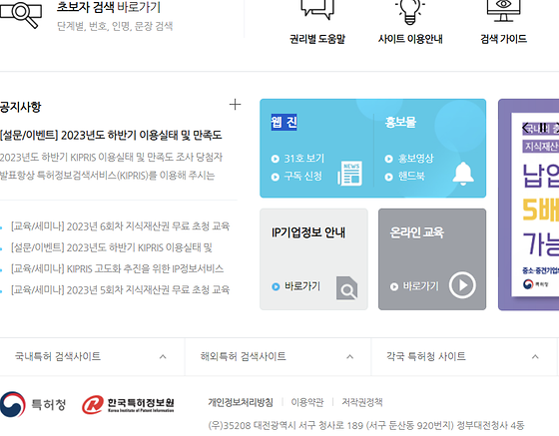The image size is (559, 436).
Task: Click 31호 보기 link in webzine card
Action: pos(304,159)
